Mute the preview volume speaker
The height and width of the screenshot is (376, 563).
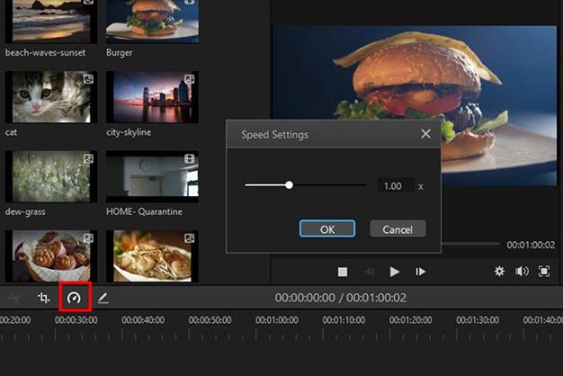522,271
